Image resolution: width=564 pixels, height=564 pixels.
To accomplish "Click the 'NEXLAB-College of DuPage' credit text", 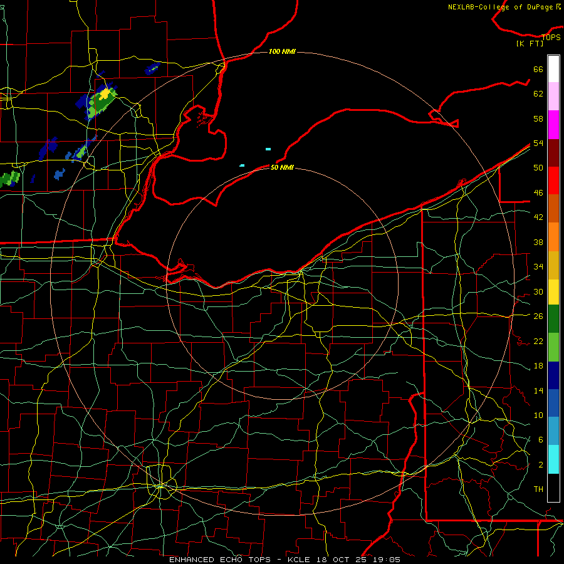I will (x=500, y=7).
